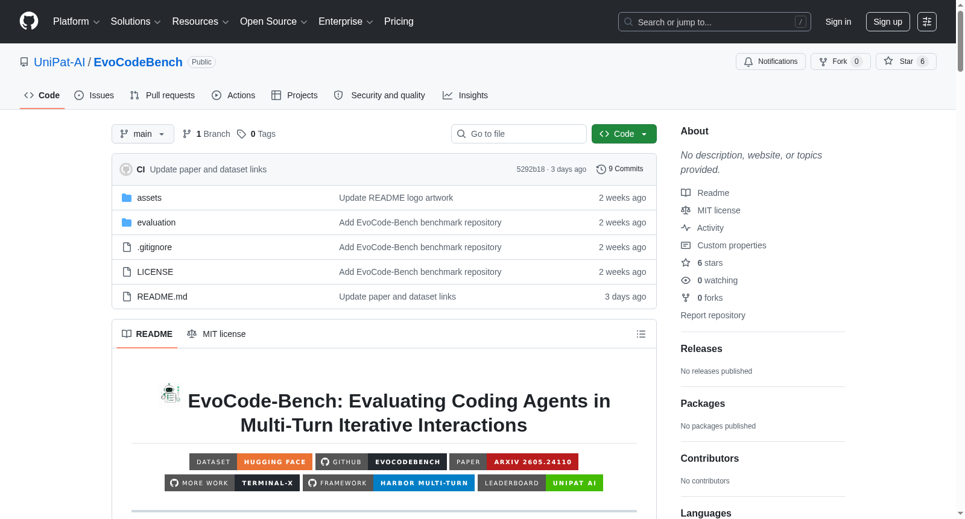
Task: Open the UniPat AI leaderboard badge
Action: [540, 483]
